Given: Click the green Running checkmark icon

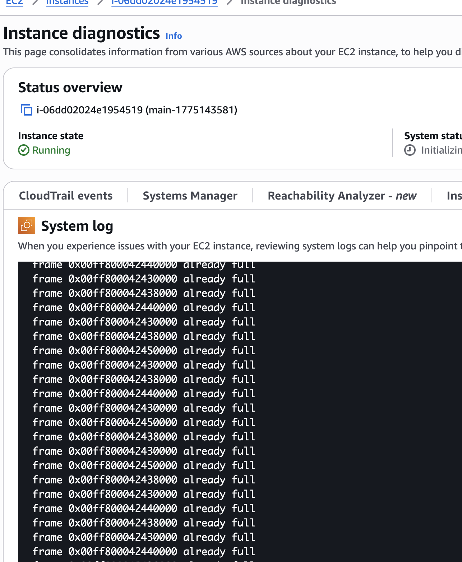Looking at the screenshot, I should pos(24,150).
